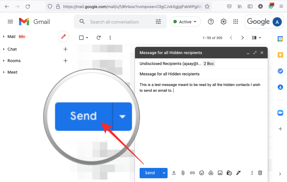Set your chat status via Active dropdown

(x=185, y=22)
